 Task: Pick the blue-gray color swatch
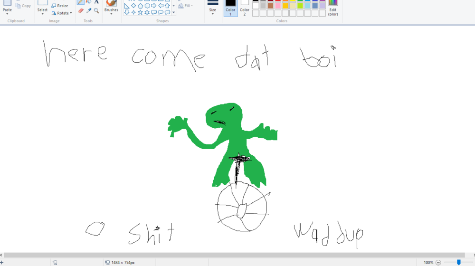315,6
